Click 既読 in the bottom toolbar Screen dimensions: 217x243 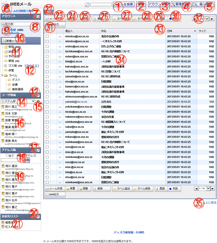(x=161, y=189)
